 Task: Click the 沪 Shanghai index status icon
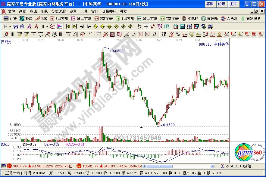pyautogui.click(x=9, y=166)
